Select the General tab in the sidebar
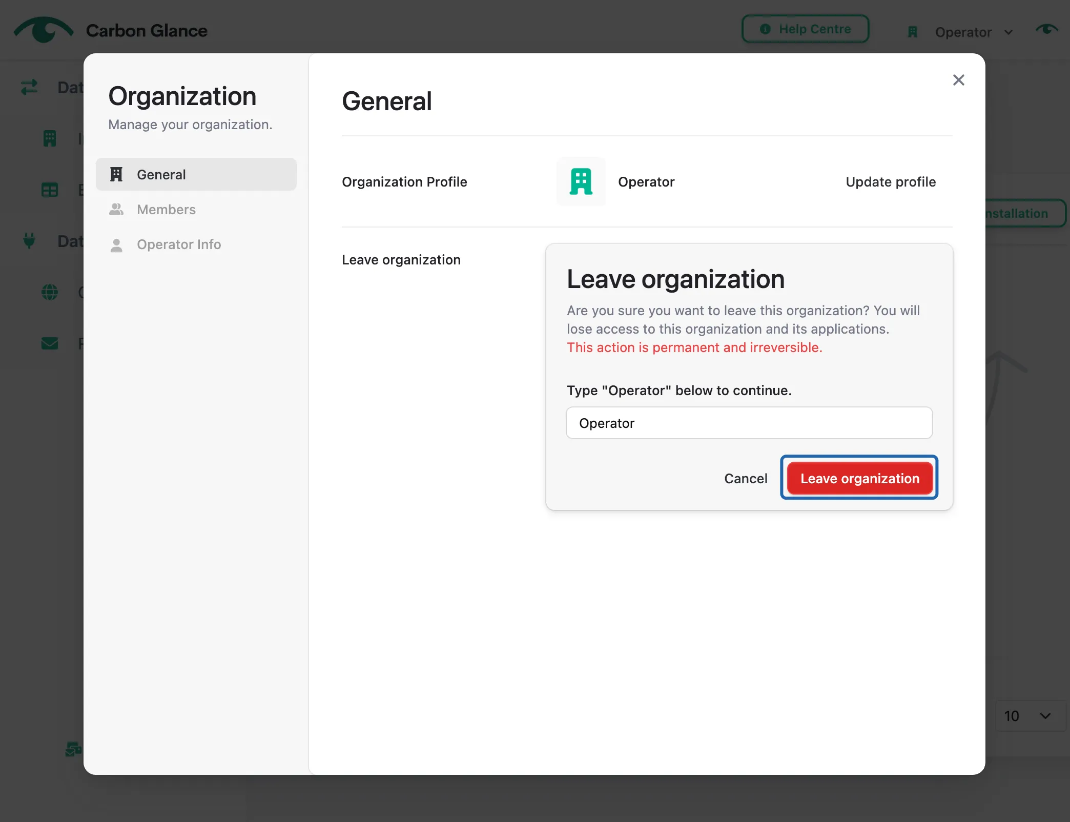This screenshot has width=1070, height=822. tap(196, 174)
